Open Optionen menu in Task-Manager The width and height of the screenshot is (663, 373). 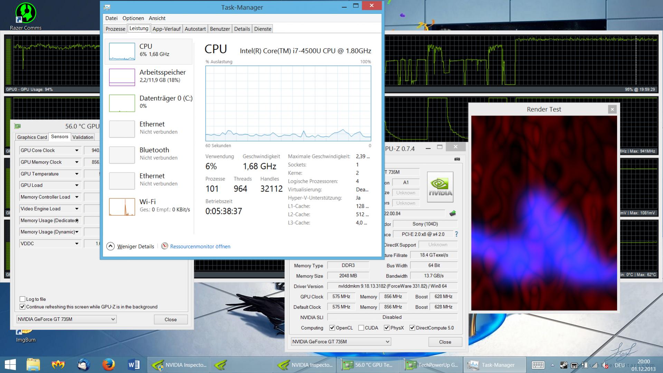click(133, 18)
